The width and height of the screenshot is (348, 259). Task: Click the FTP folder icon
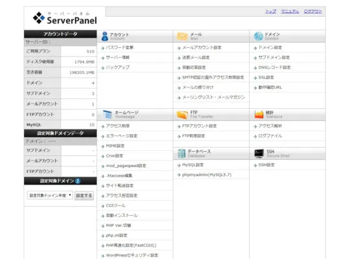[182, 115]
